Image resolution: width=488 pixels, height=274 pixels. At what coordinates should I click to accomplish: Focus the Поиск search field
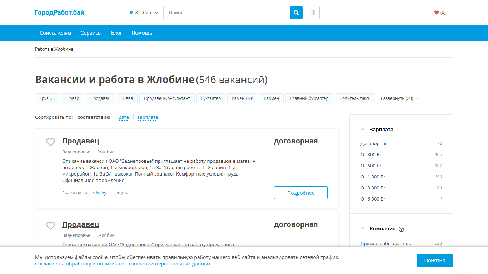pos(226,12)
